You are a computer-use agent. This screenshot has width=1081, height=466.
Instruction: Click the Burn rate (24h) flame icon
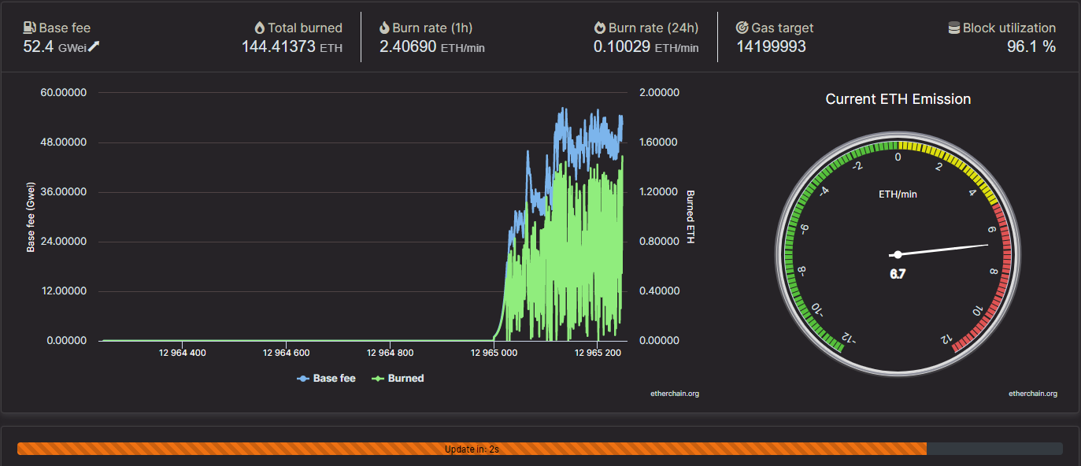pos(600,28)
